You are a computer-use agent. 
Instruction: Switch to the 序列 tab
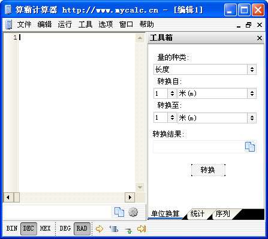pos(222,214)
